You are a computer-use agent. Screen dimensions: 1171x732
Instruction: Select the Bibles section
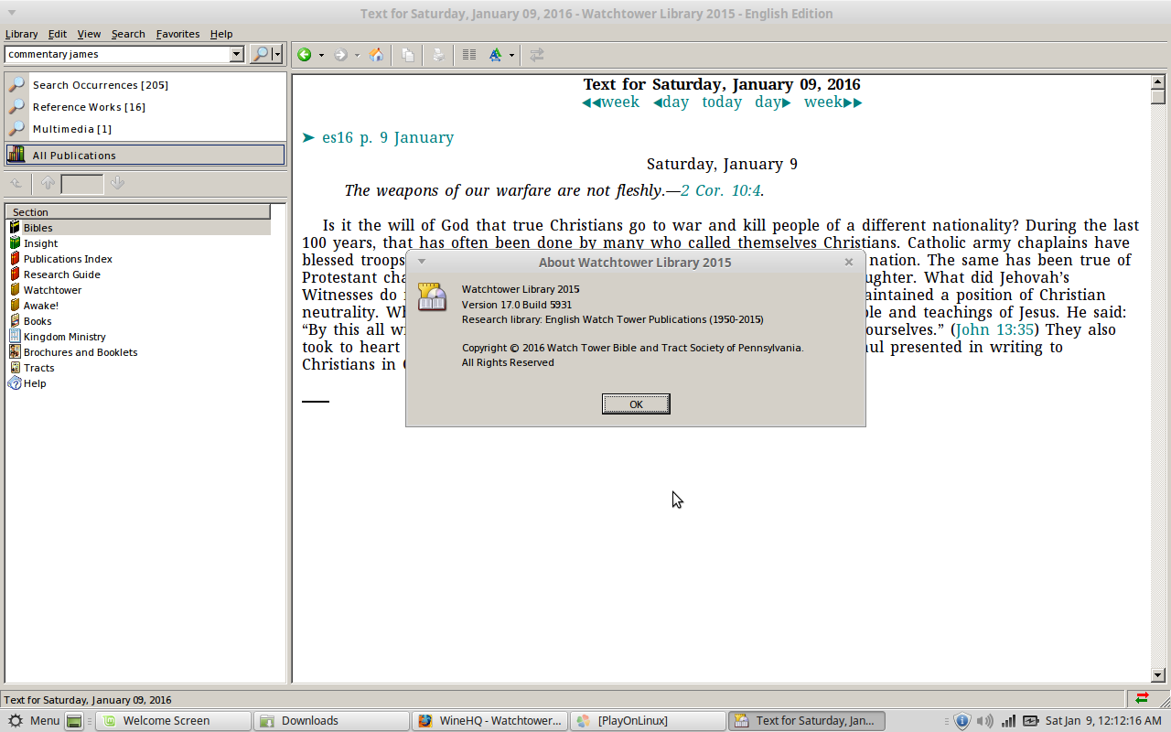tap(38, 228)
